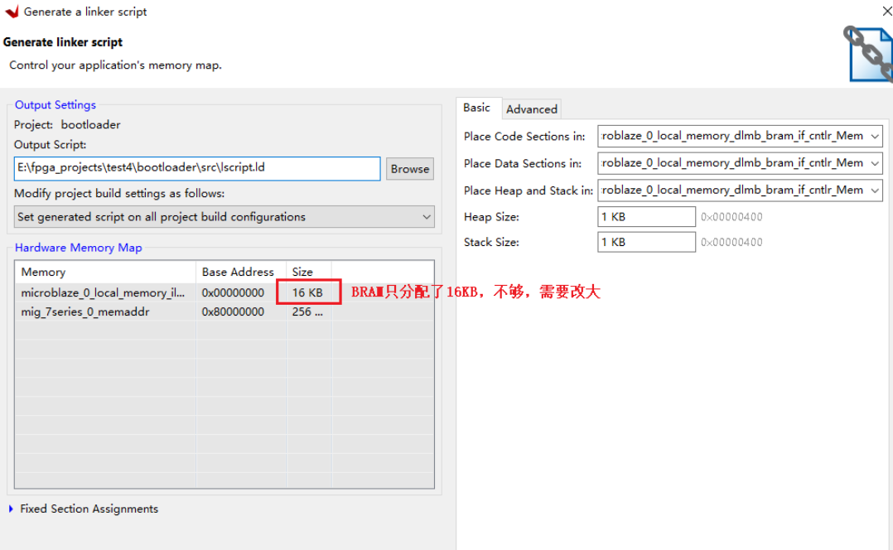This screenshot has height=550, width=893.
Task: Click the Browse button
Action: pyautogui.click(x=409, y=168)
